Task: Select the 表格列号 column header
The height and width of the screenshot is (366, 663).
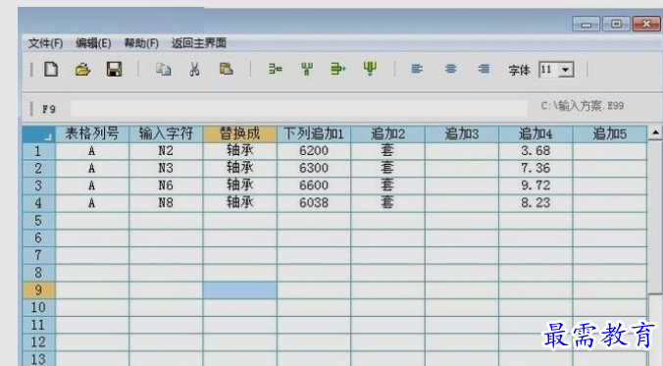Action: 92,134
